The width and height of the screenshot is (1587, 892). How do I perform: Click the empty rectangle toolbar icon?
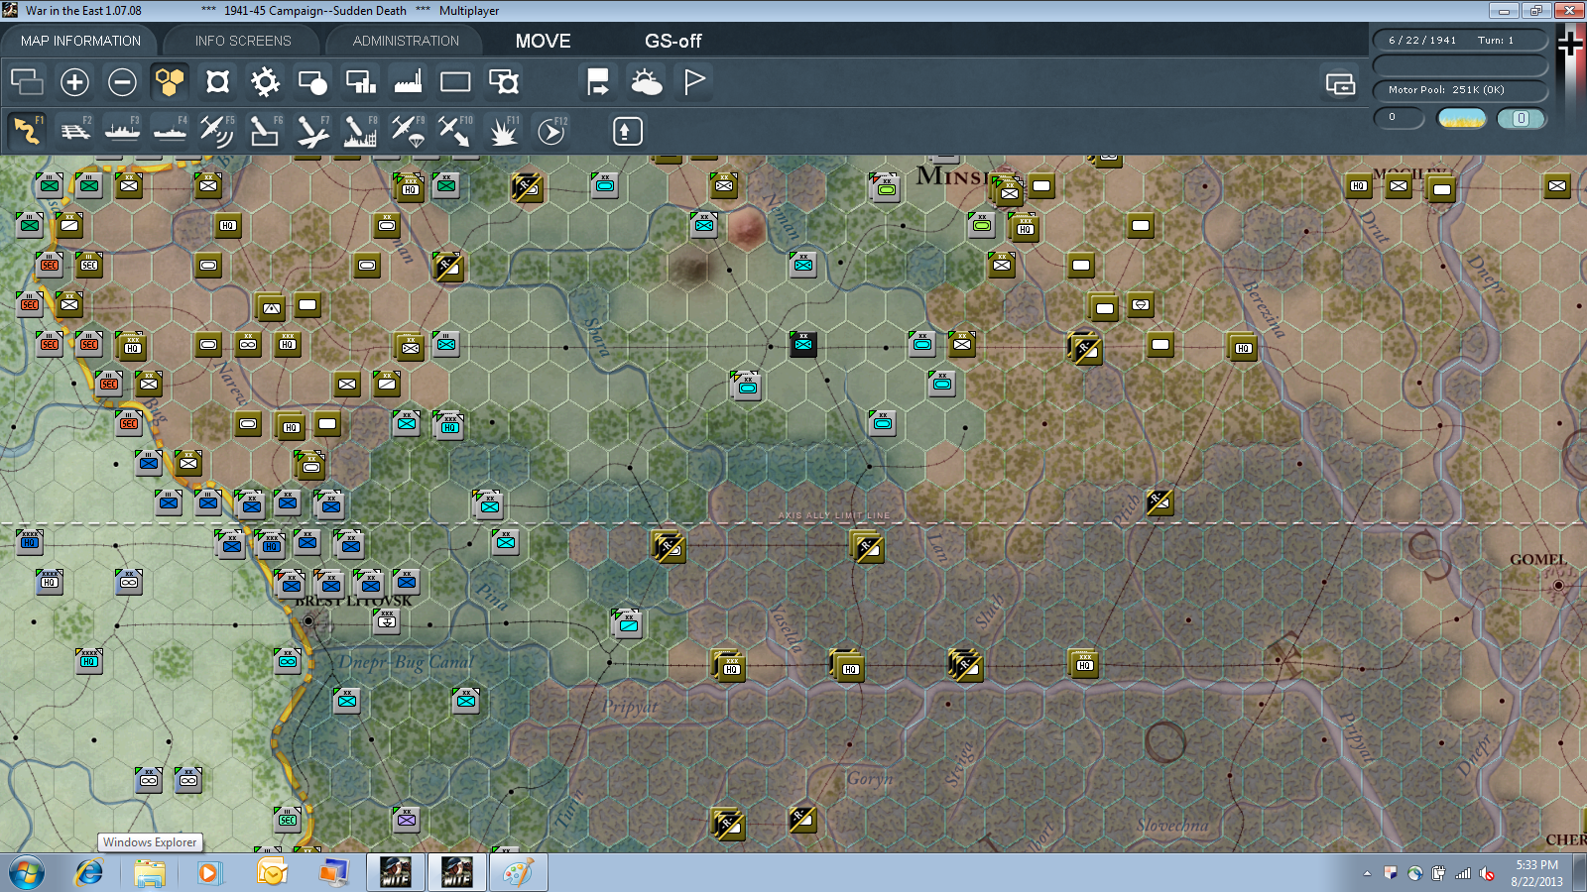455,81
